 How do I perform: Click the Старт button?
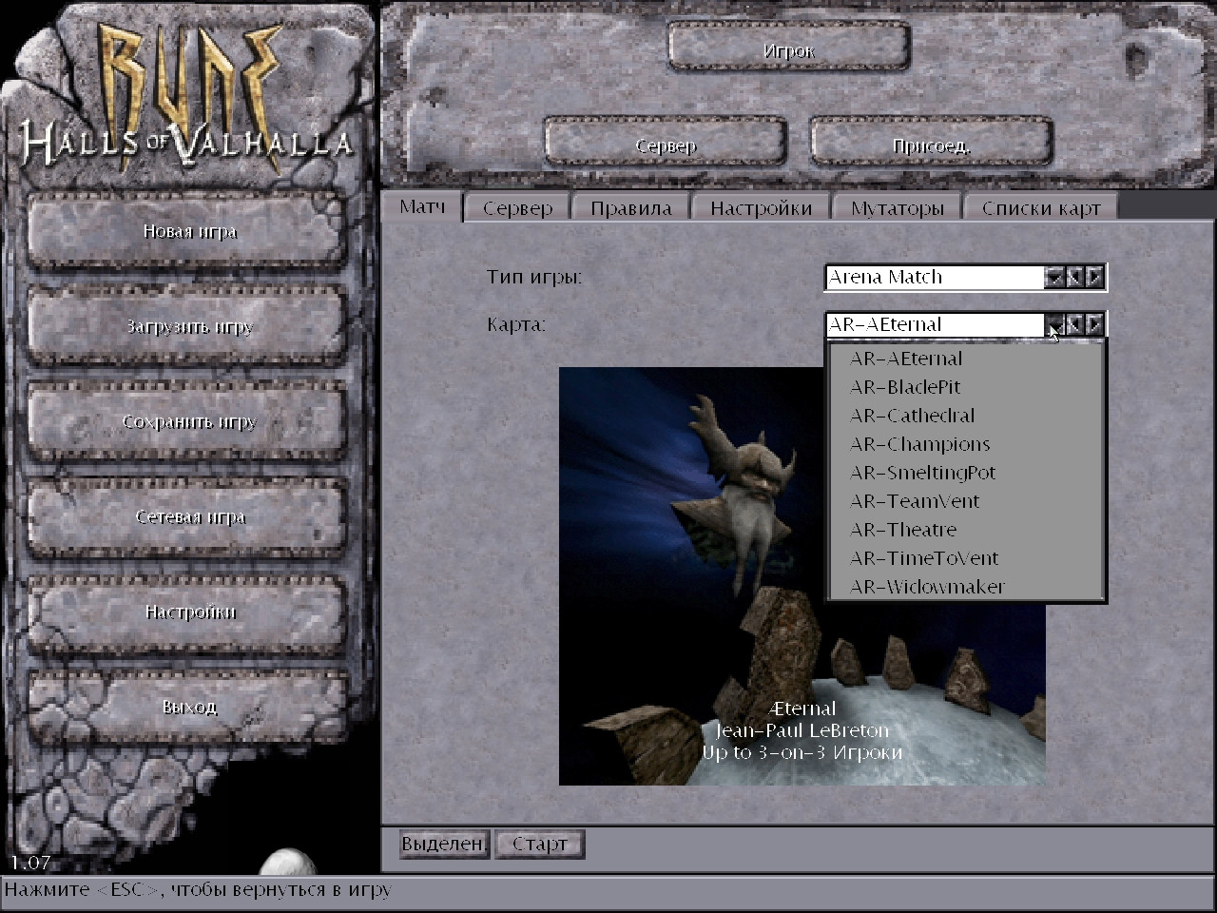click(540, 844)
